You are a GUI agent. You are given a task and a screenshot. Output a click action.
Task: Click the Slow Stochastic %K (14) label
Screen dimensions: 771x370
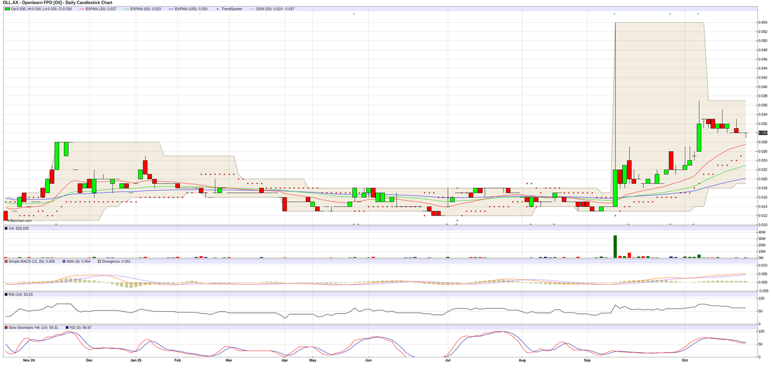pyautogui.click(x=33, y=328)
